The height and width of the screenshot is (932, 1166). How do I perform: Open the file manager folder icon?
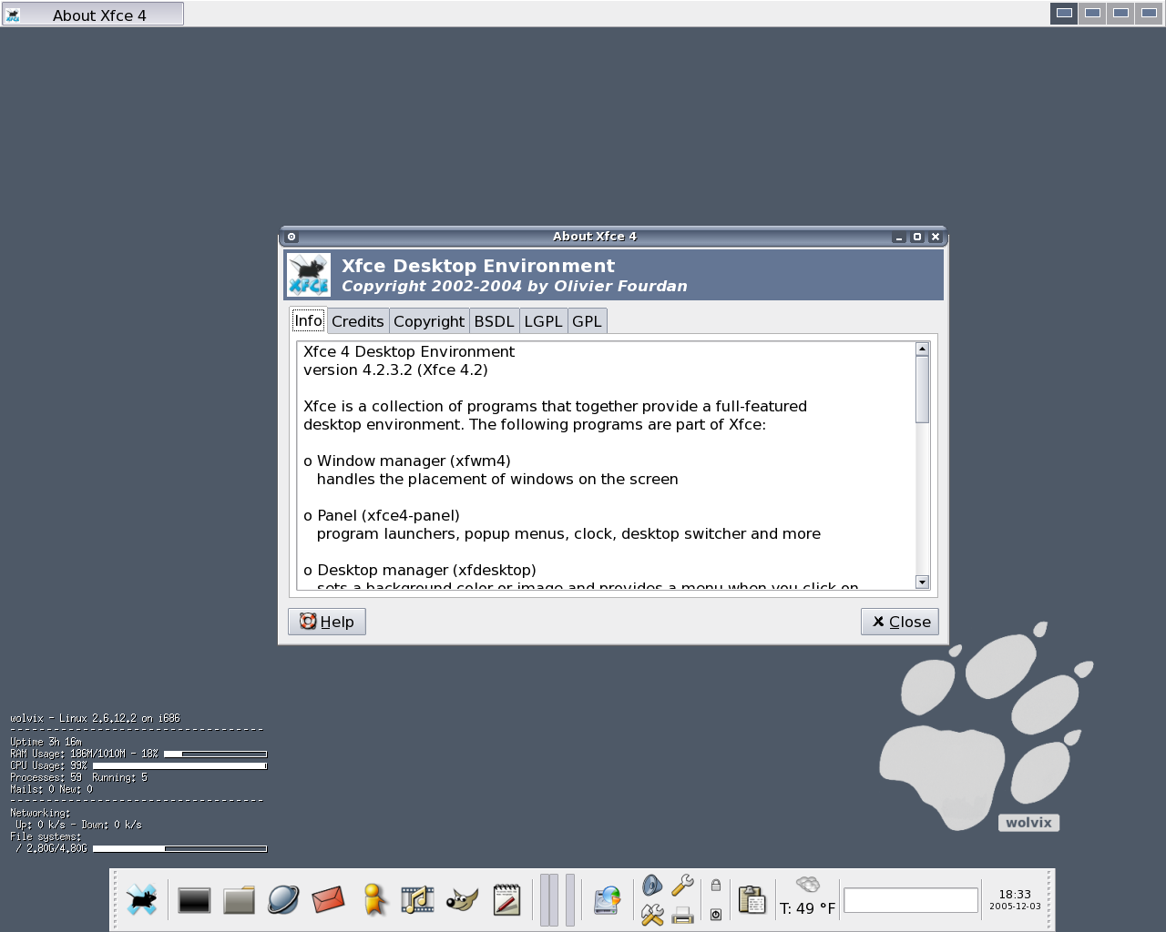click(x=239, y=900)
